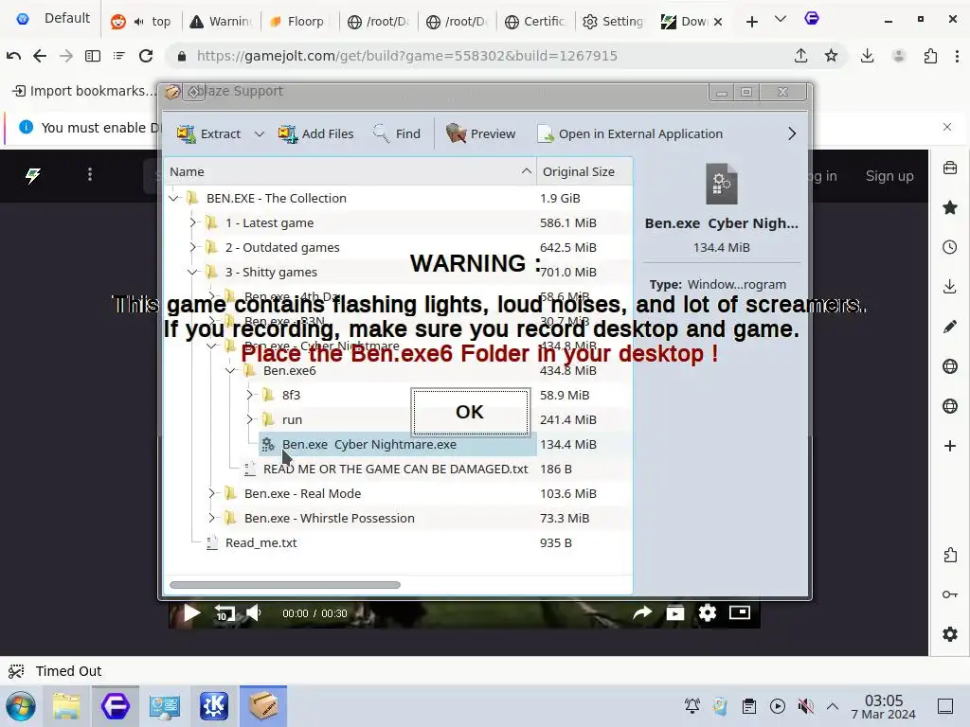Open sidebar settings gear icon
This screenshot has height=727, width=970.
(x=950, y=634)
